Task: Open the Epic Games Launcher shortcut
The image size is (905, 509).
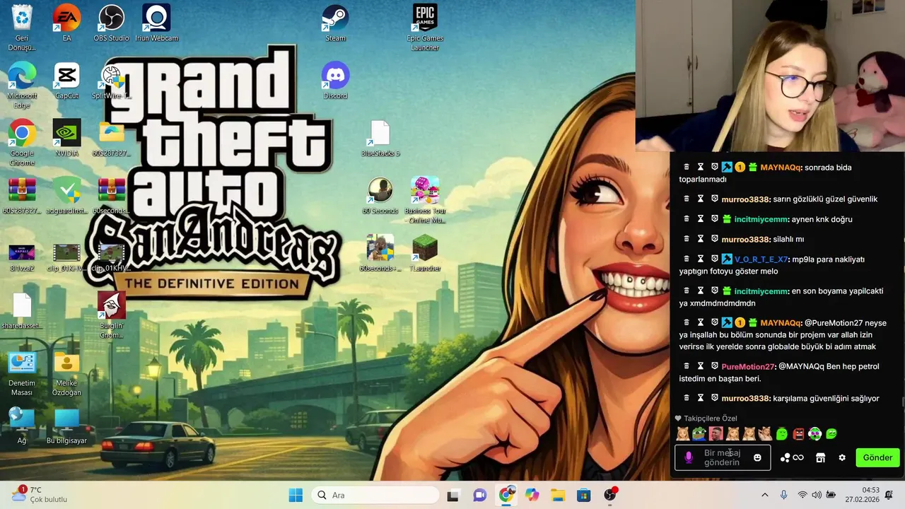Action: 425,27
